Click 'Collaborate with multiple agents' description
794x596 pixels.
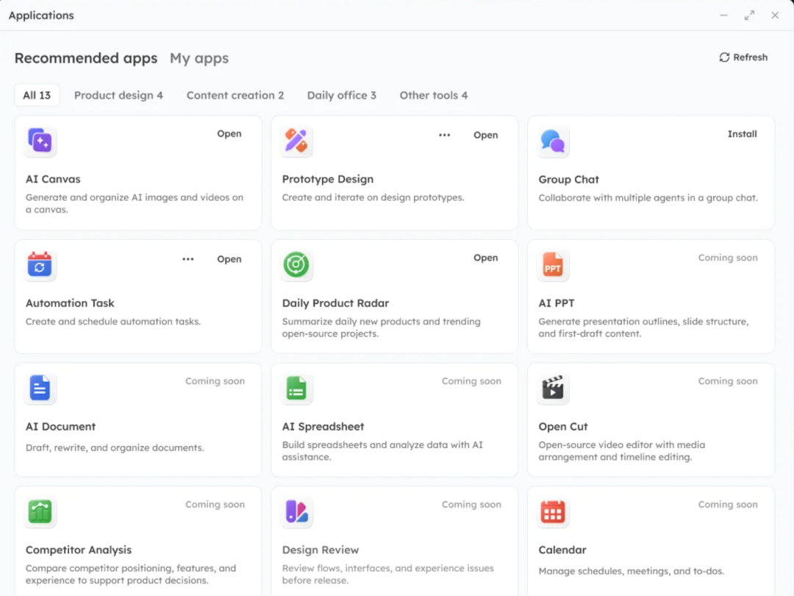click(648, 198)
